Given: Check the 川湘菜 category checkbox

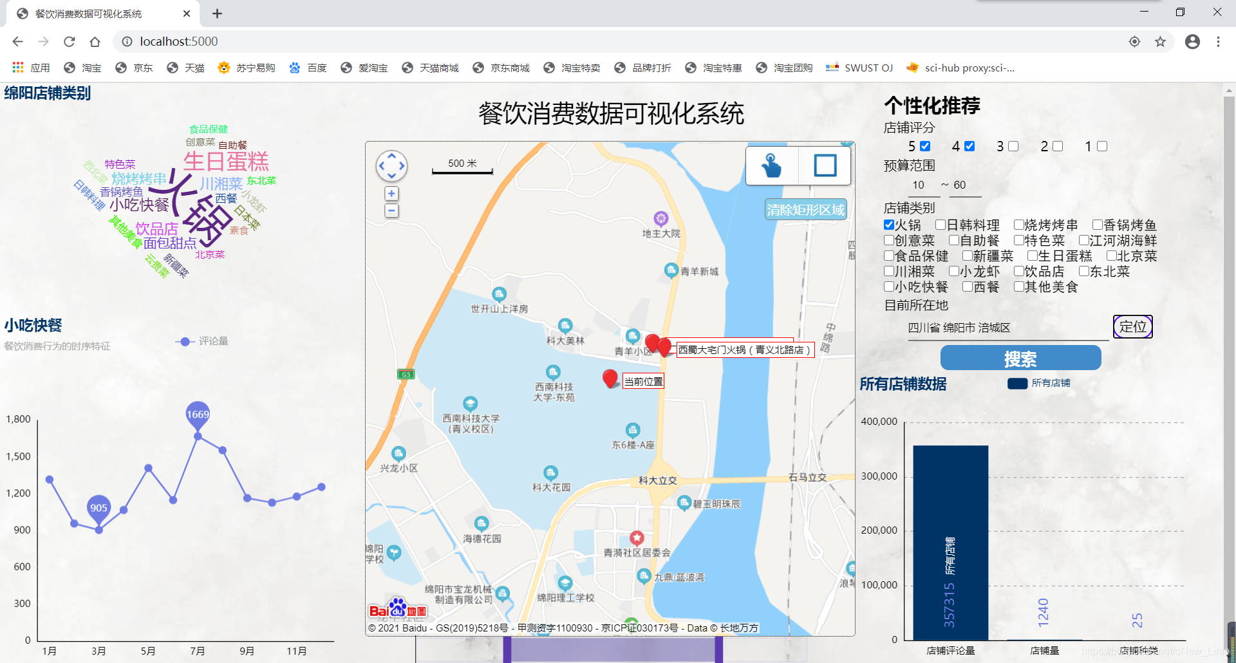Looking at the screenshot, I should 889,271.
